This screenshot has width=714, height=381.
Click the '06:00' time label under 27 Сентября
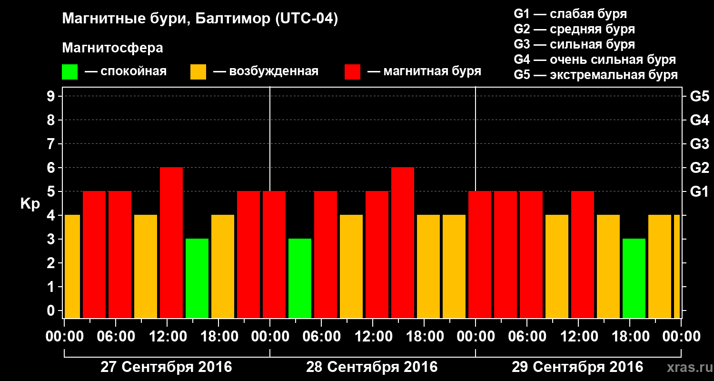point(116,337)
